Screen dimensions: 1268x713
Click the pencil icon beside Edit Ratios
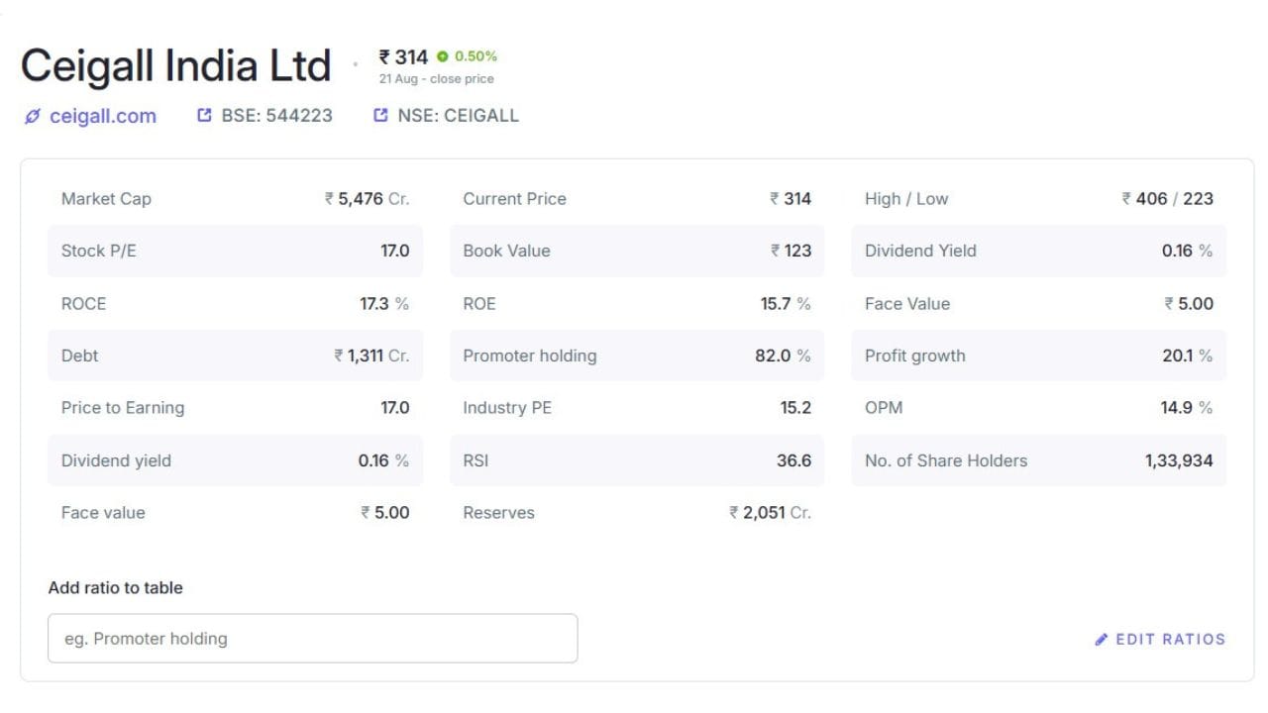pos(1102,640)
